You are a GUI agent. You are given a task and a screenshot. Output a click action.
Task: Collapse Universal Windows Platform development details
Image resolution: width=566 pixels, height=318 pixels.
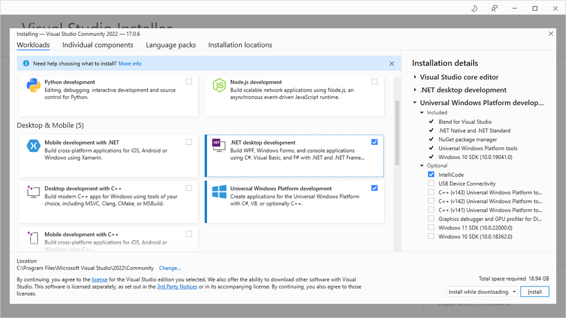pos(415,102)
